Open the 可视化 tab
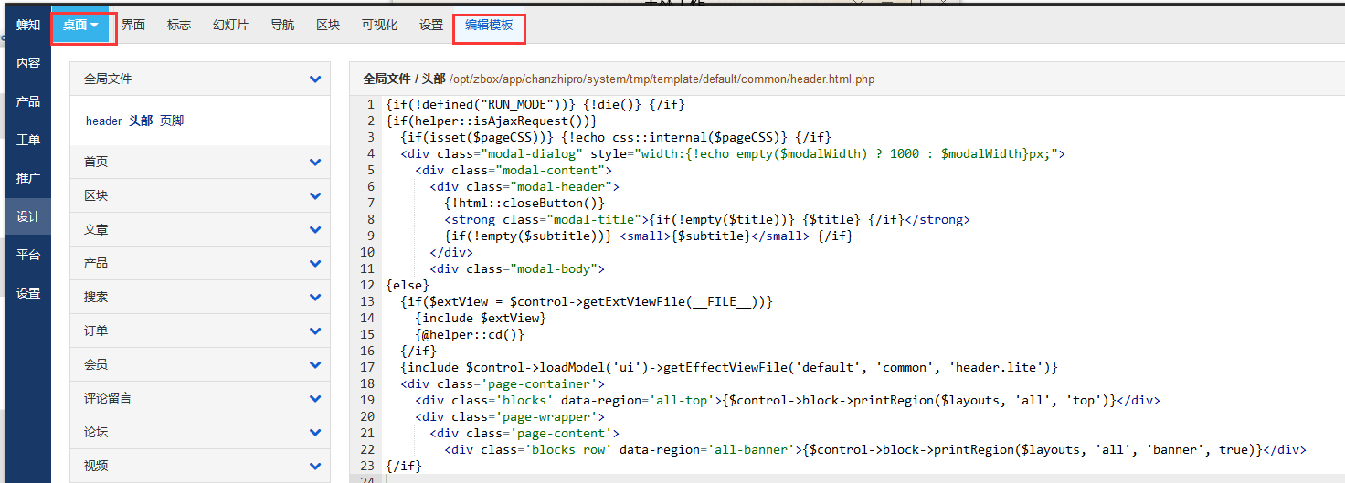The width and height of the screenshot is (1345, 483). [x=379, y=25]
